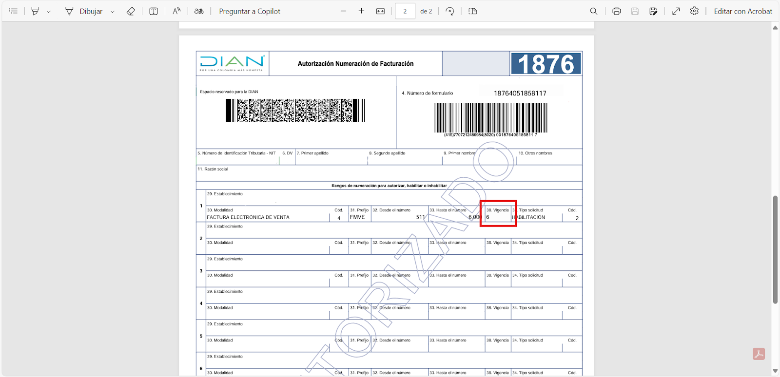Zoom in with the plus button
The height and width of the screenshot is (377, 780).
(x=361, y=11)
